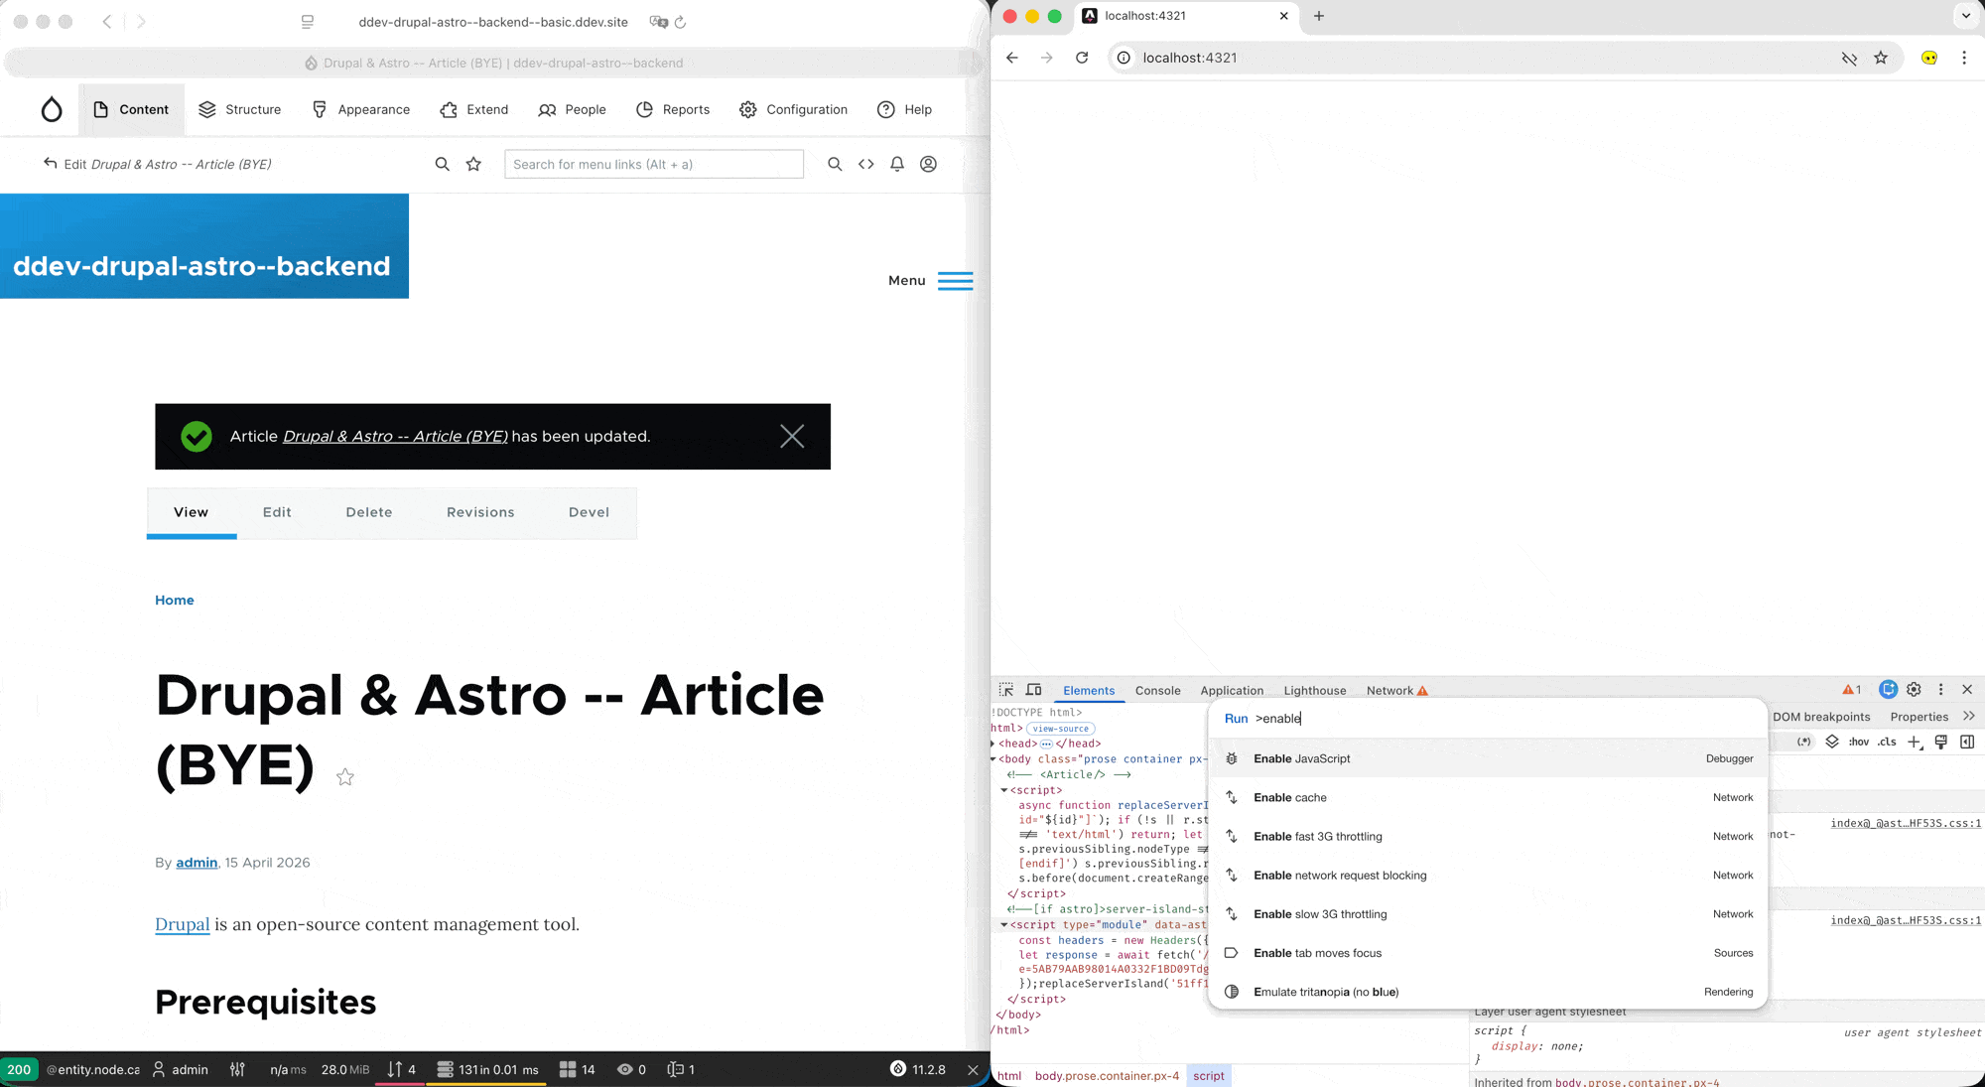The image size is (1985, 1087).
Task: Click the view-source badge next to html
Action: click(1060, 729)
